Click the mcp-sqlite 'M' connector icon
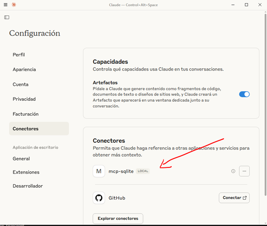 pos(99,171)
